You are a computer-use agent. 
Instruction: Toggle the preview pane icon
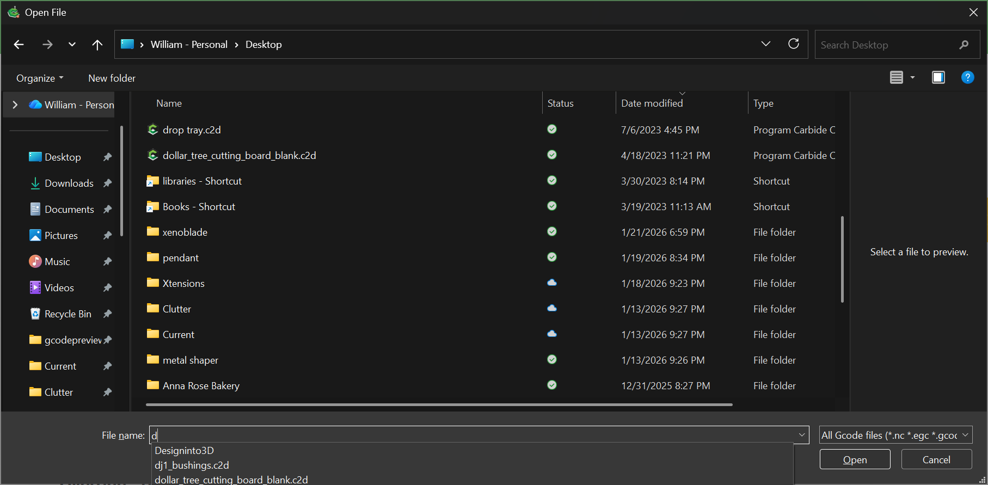(938, 78)
